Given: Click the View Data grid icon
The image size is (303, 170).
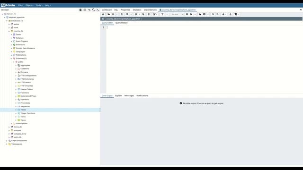Looking at the screenshot, I should [85, 10].
